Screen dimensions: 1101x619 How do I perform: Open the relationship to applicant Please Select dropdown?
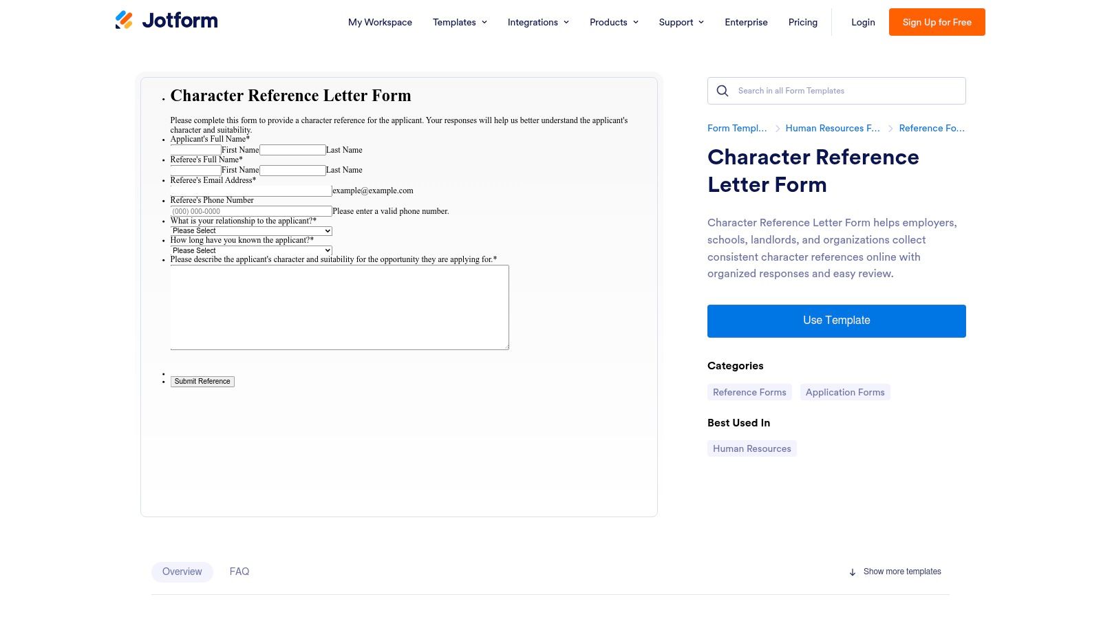tap(251, 230)
